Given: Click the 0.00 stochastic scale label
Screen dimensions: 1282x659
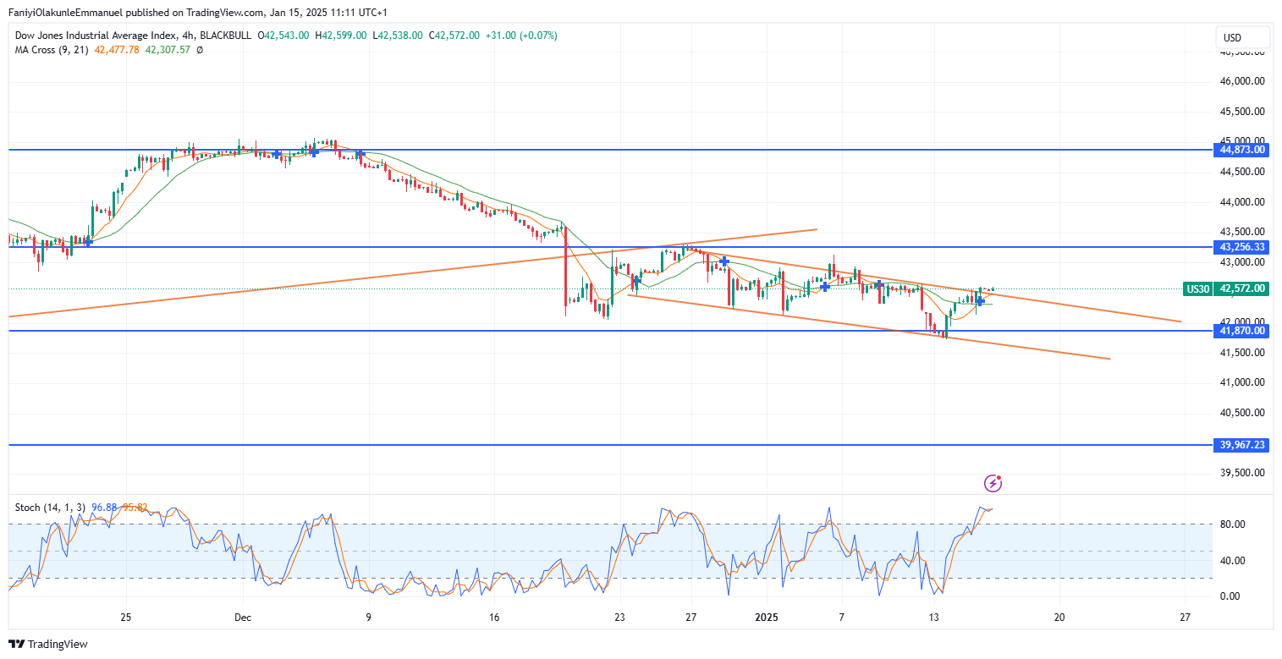Looking at the screenshot, I should 1232,596.
